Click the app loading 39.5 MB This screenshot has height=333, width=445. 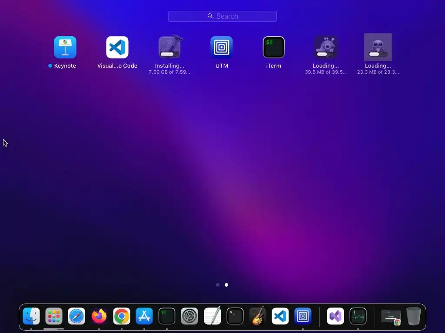tap(326, 47)
